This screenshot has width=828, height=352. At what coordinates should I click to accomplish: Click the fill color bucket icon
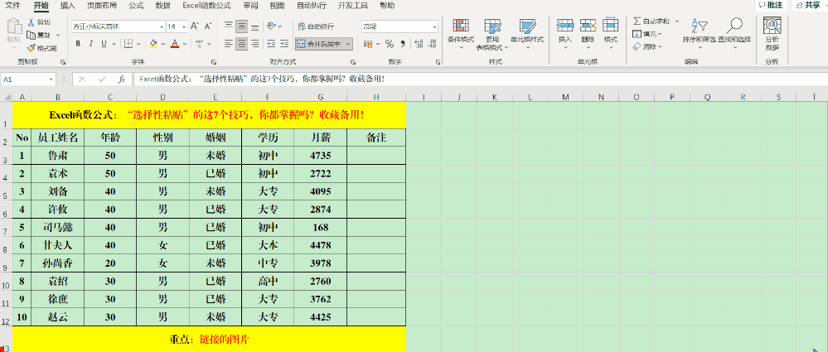click(153, 43)
